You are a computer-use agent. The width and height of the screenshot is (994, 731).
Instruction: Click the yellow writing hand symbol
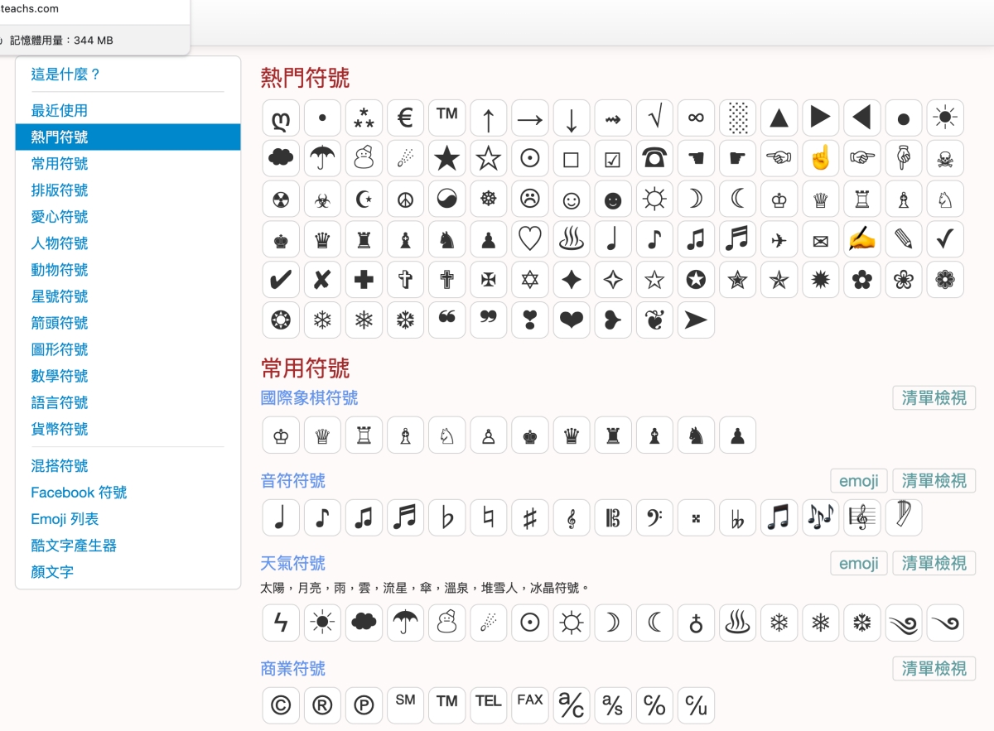click(x=862, y=239)
